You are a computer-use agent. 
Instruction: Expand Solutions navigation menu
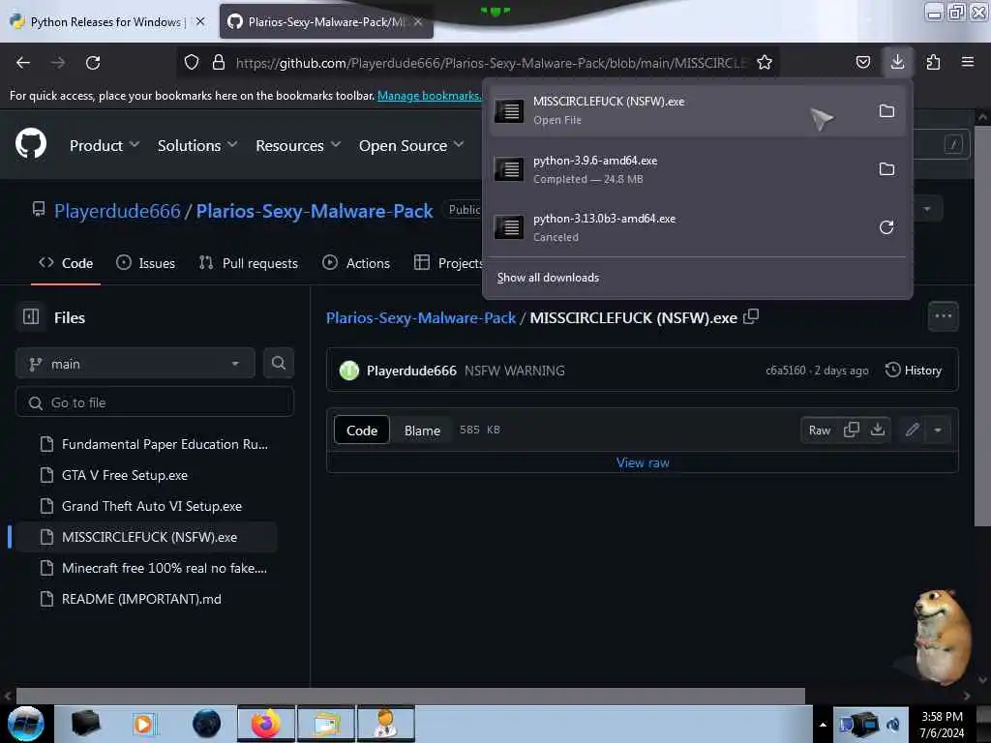click(197, 145)
